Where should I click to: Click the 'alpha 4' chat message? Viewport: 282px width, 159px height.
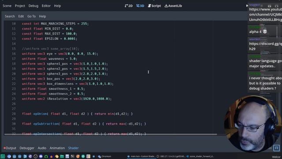point(258,31)
